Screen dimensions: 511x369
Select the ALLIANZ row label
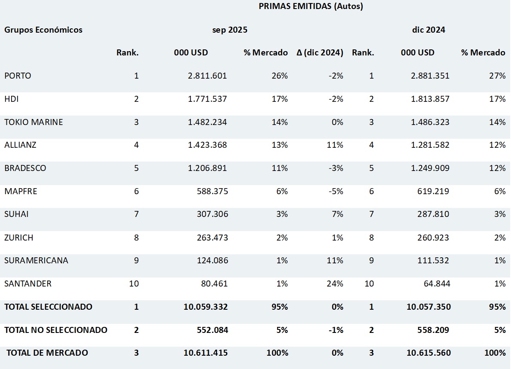pyautogui.click(x=21, y=145)
